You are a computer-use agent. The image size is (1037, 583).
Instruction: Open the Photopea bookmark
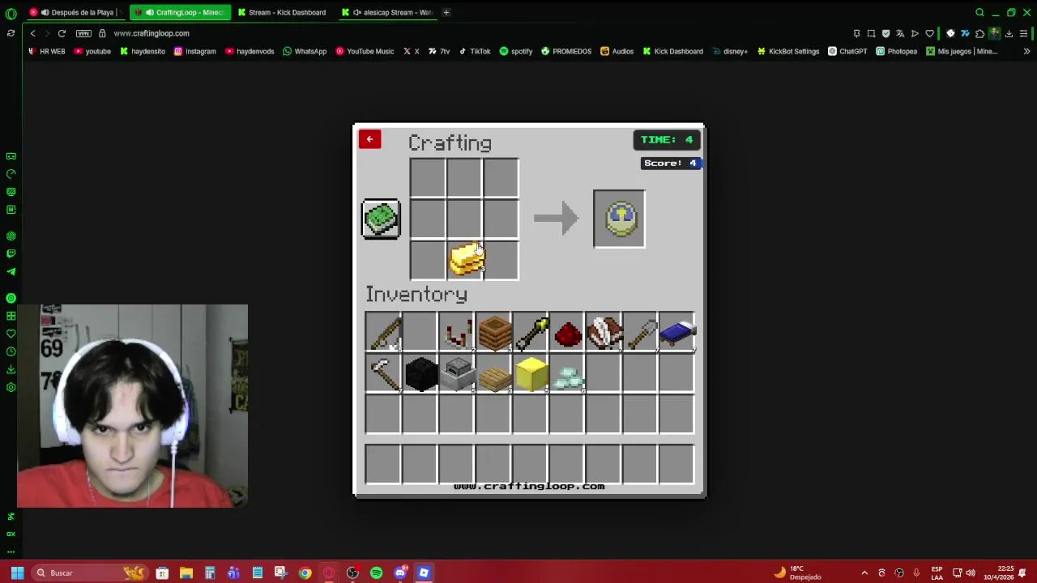point(896,51)
